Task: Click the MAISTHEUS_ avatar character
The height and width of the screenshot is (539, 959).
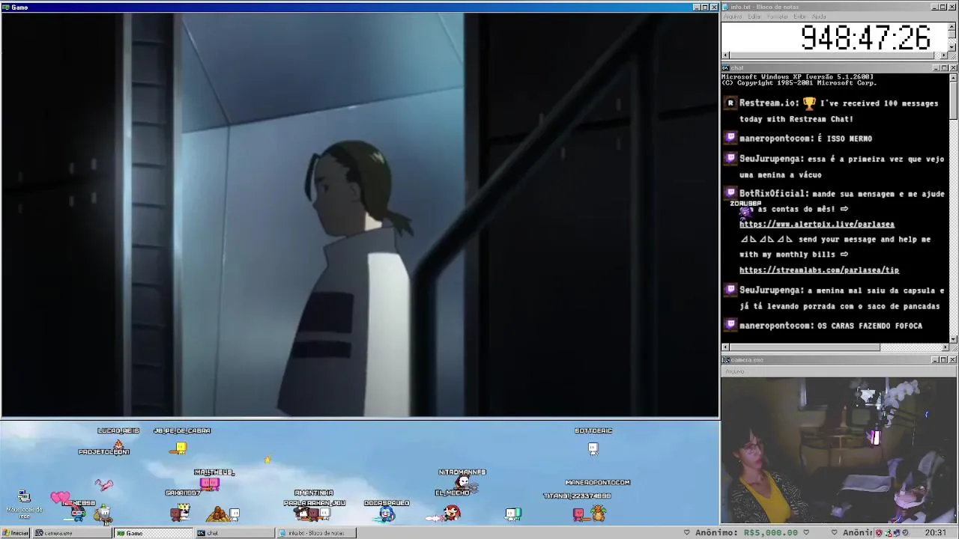Action: click(x=209, y=484)
